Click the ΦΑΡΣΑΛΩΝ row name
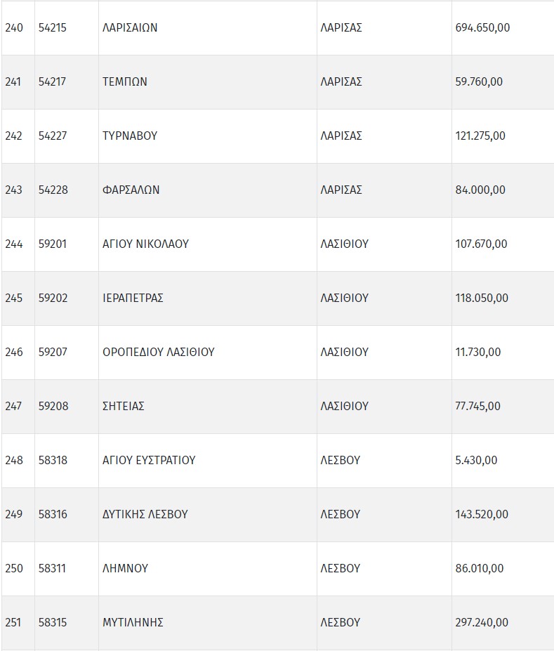 pyautogui.click(x=131, y=190)
